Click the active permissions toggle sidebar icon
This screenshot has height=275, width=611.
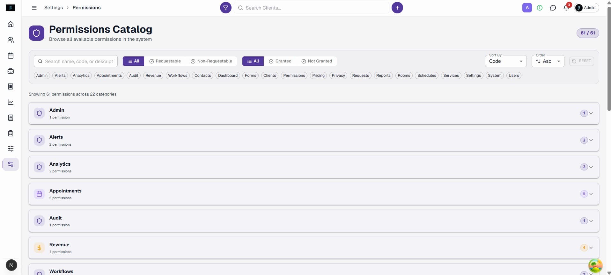[x=11, y=164]
